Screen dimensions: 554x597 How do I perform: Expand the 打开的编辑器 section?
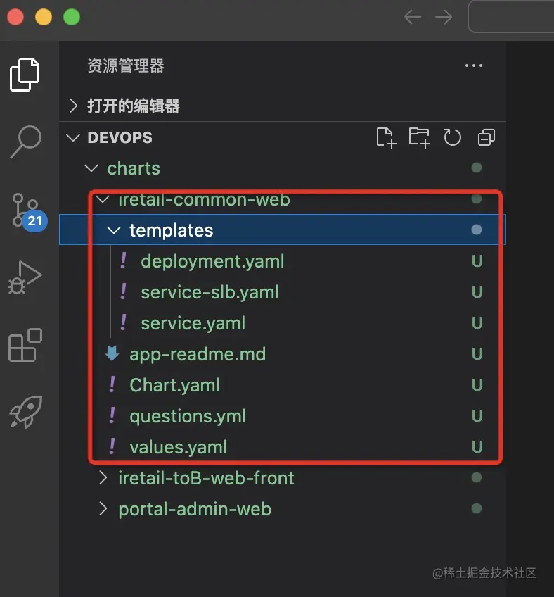[x=283, y=106]
